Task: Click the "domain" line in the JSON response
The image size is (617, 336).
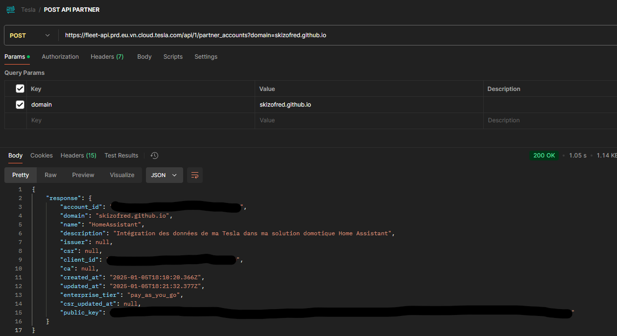Action: (x=117, y=216)
